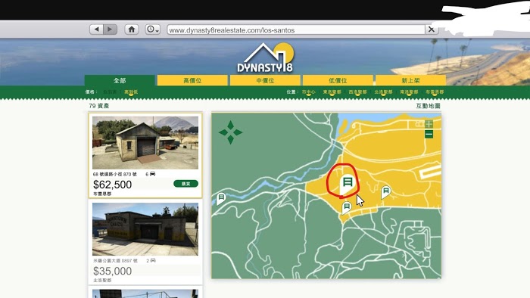
Task: Click the 79 資產 count label
Action: pos(99,106)
